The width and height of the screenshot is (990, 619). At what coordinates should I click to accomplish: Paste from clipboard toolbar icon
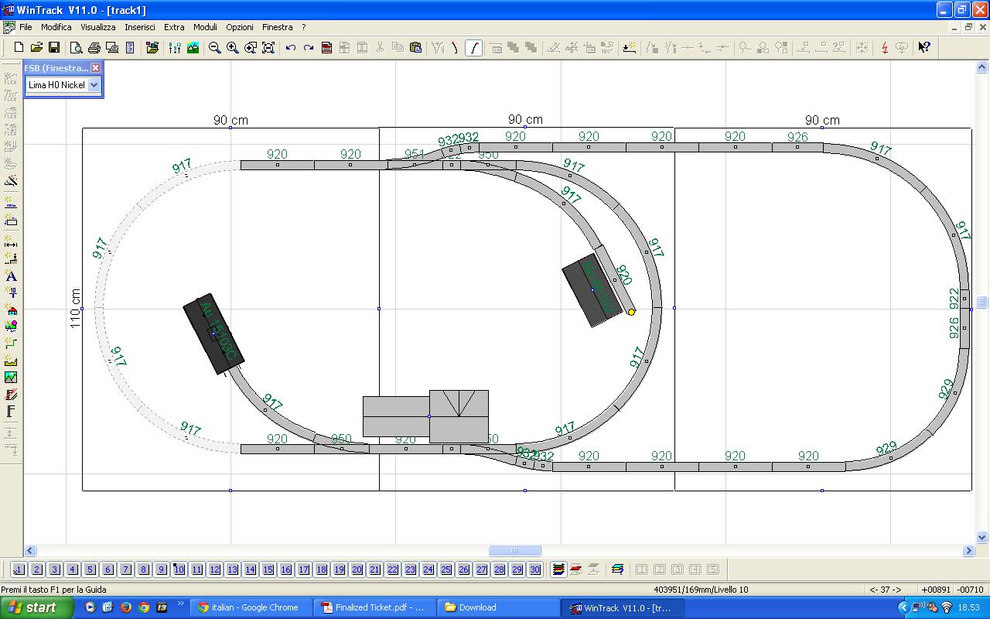click(415, 48)
